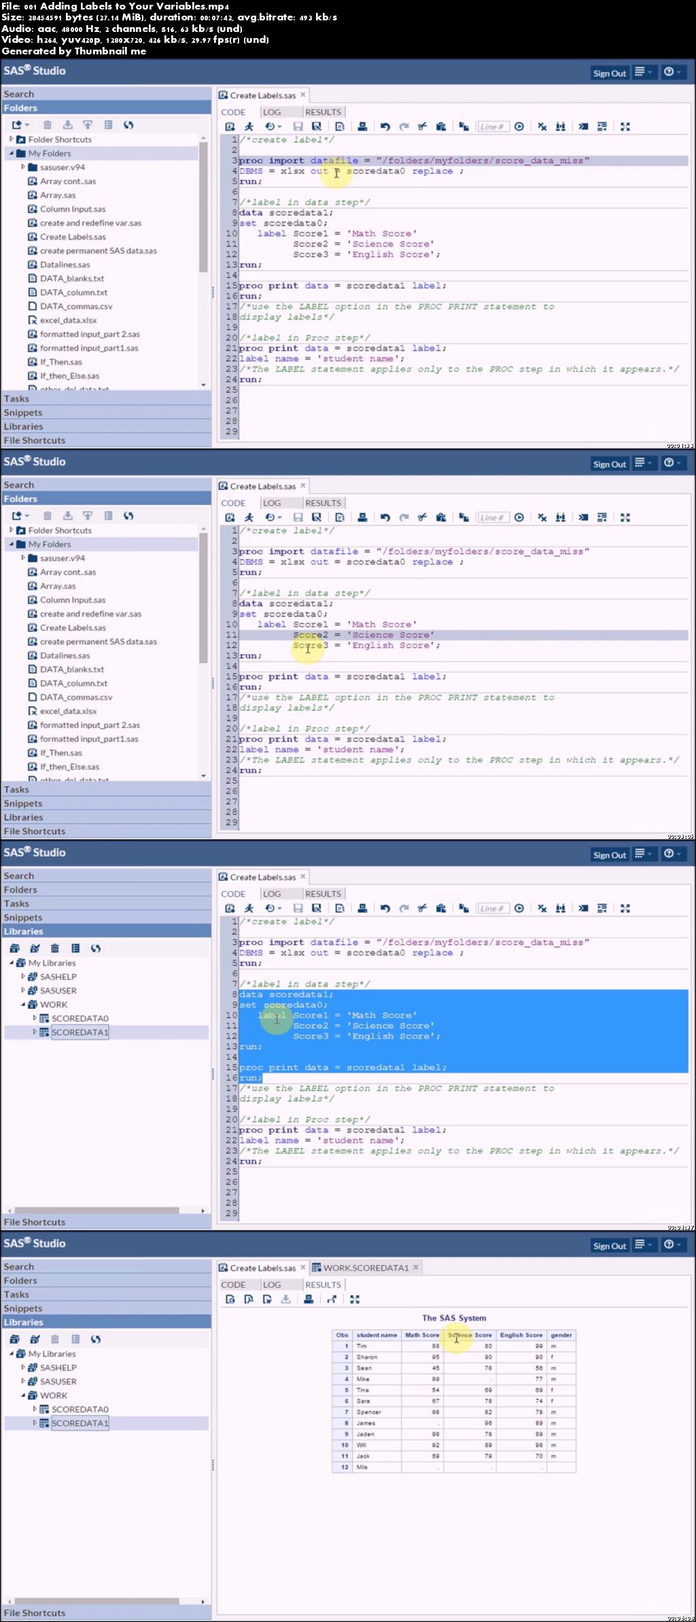Screen dimensions: 696x1622
Task: Click Sign Out in the results frame
Action: click(x=609, y=1246)
